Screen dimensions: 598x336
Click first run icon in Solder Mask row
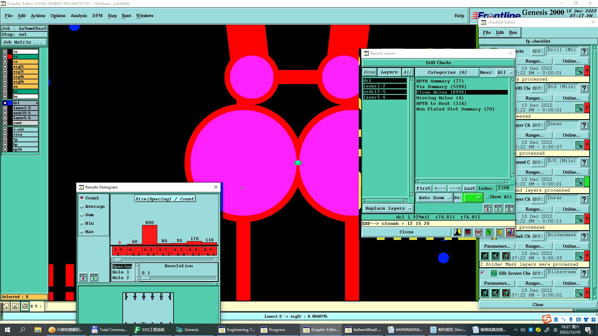click(485, 256)
